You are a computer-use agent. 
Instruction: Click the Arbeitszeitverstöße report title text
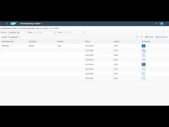30,28
